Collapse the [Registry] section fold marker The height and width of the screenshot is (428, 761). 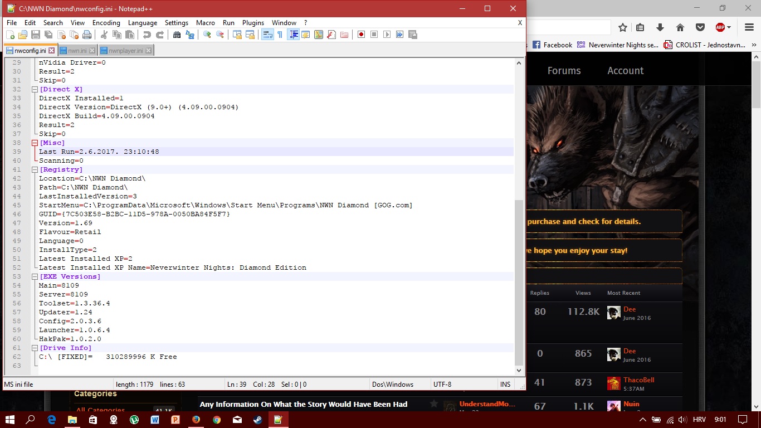pyautogui.click(x=35, y=169)
